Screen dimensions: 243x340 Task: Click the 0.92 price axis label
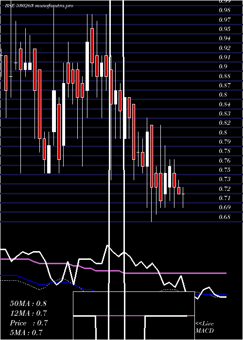click(x=225, y=48)
